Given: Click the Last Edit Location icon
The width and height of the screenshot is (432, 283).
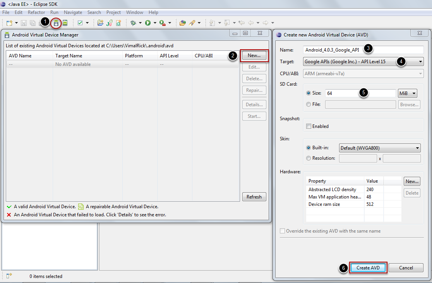Looking at the screenshot, I should 242,23.
